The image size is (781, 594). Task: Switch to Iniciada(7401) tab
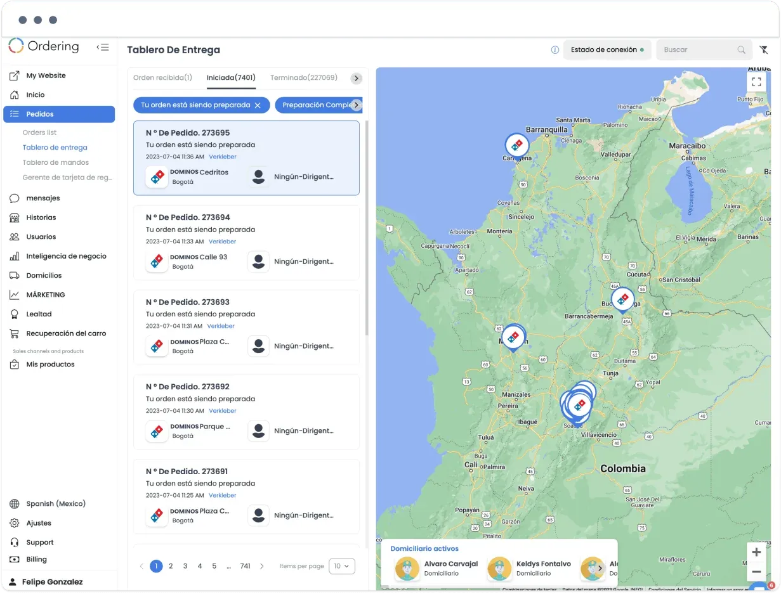(x=231, y=78)
